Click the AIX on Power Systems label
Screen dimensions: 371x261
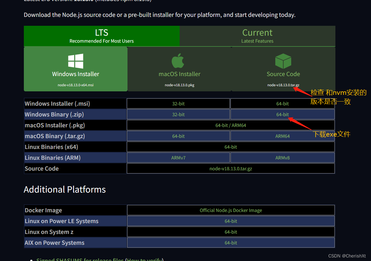click(x=54, y=243)
